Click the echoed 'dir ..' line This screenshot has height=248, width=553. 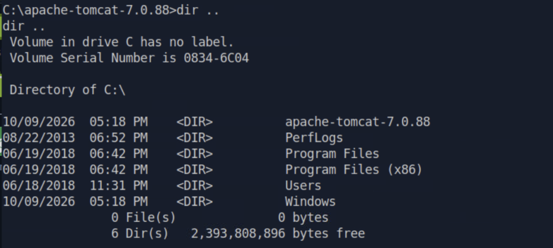point(24,26)
